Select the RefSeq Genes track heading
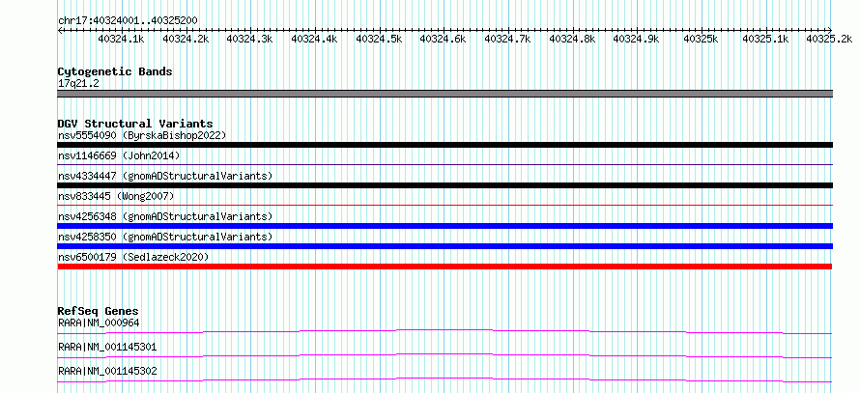Viewport: 860px width, 393px height. 99,311
